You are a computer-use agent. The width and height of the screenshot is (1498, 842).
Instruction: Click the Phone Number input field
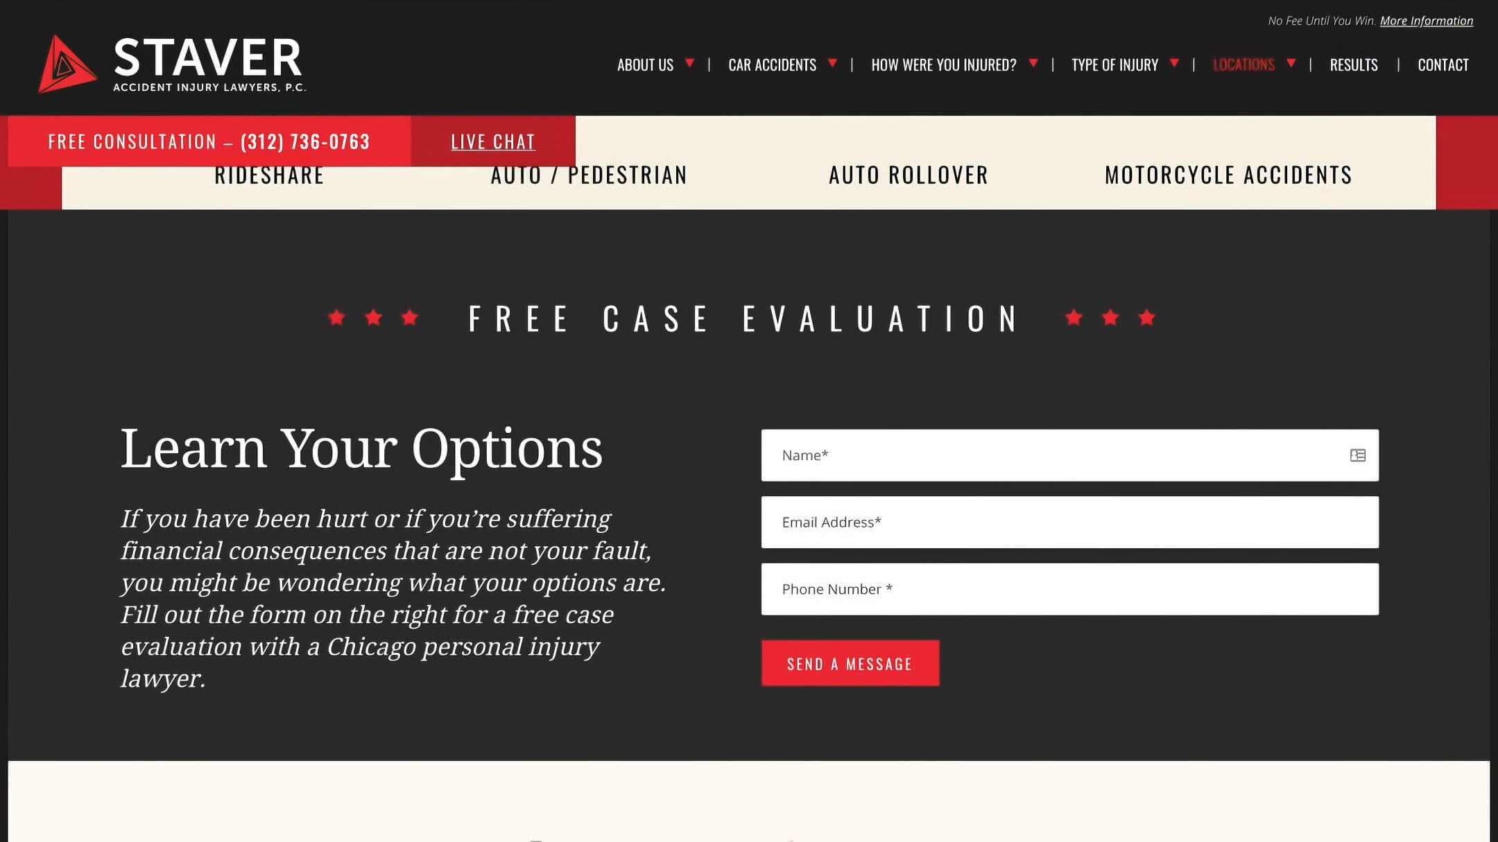(1069, 588)
